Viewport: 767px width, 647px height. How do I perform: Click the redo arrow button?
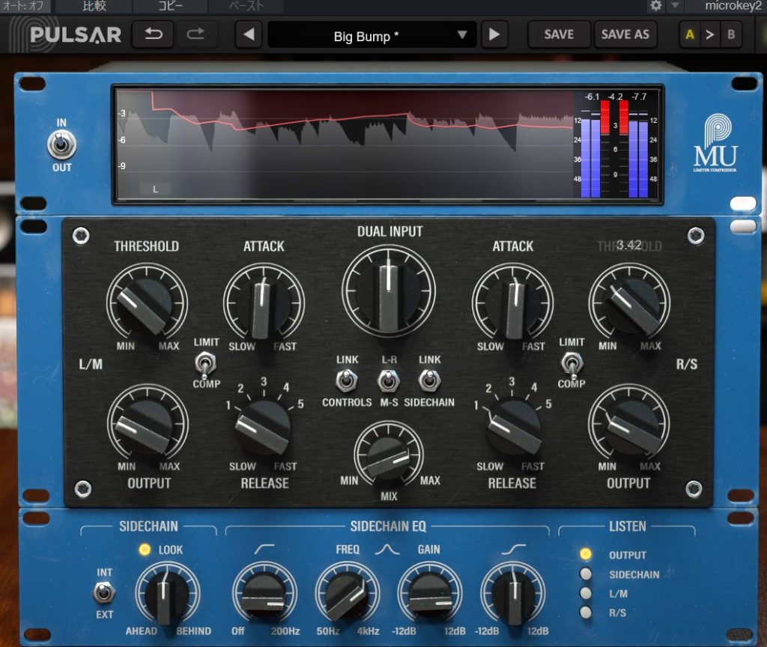pos(195,35)
